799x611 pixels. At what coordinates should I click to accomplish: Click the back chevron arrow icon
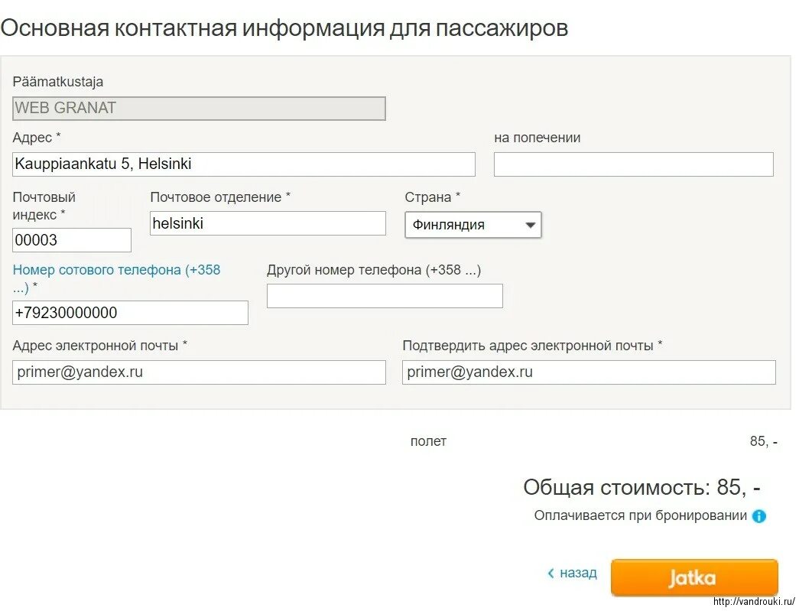[550, 574]
